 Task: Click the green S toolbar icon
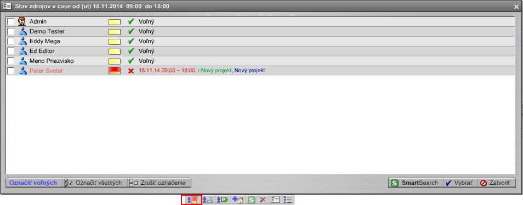[x=252, y=200]
